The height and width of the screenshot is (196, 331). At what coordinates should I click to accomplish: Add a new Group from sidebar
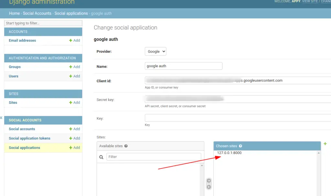tap(74, 67)
